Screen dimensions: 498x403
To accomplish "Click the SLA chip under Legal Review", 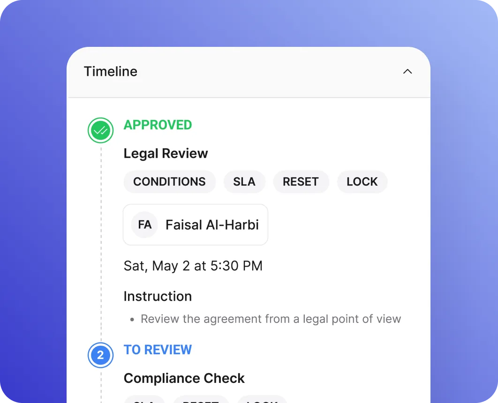I will 244,182.
